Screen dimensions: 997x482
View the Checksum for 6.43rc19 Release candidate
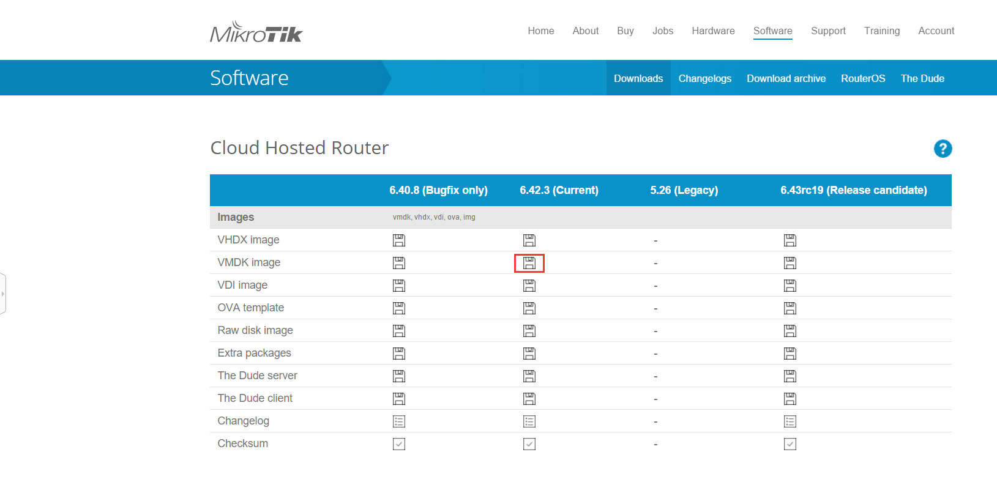coord(790,444)
